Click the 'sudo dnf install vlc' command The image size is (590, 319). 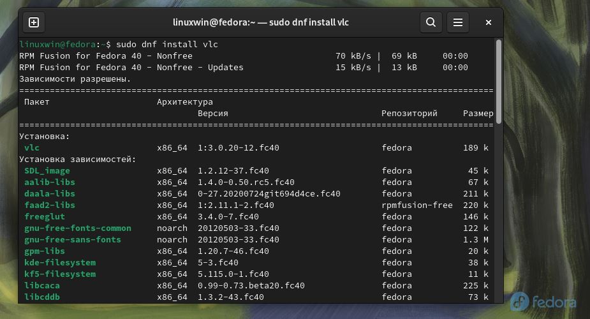(167, 45)
